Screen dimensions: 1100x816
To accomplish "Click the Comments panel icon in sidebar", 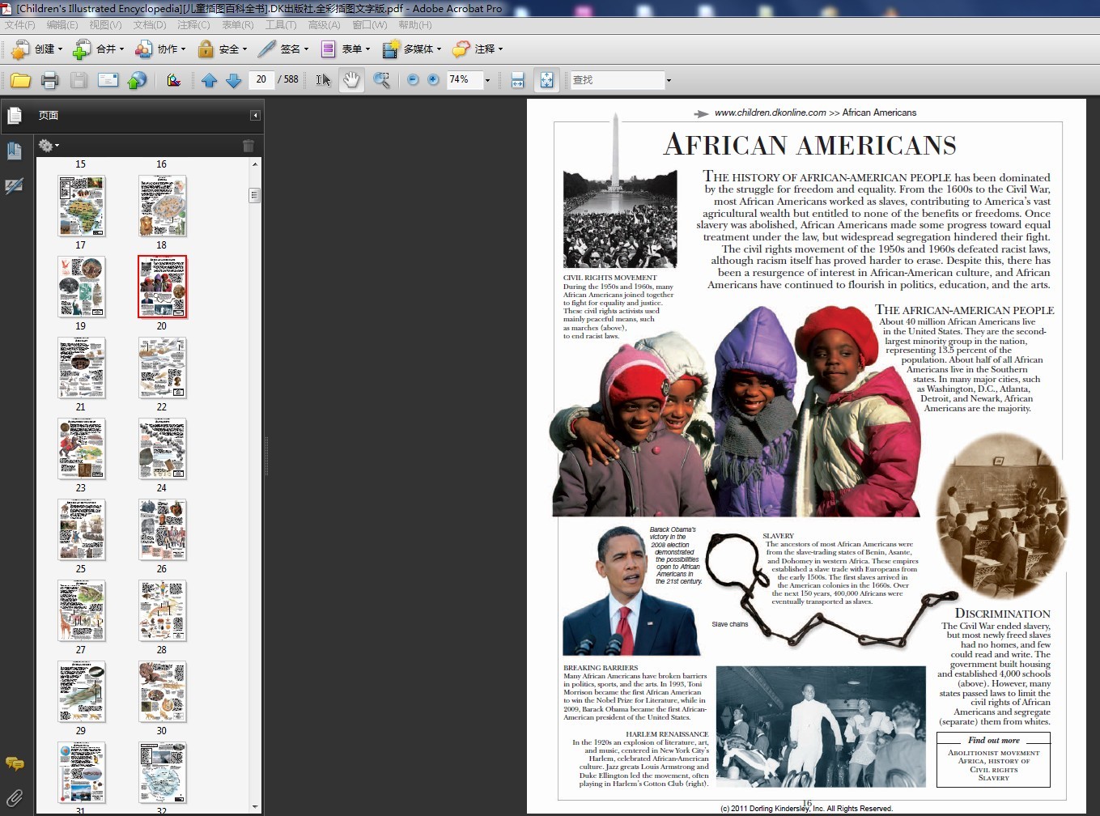I will click(x=15, y=763).
